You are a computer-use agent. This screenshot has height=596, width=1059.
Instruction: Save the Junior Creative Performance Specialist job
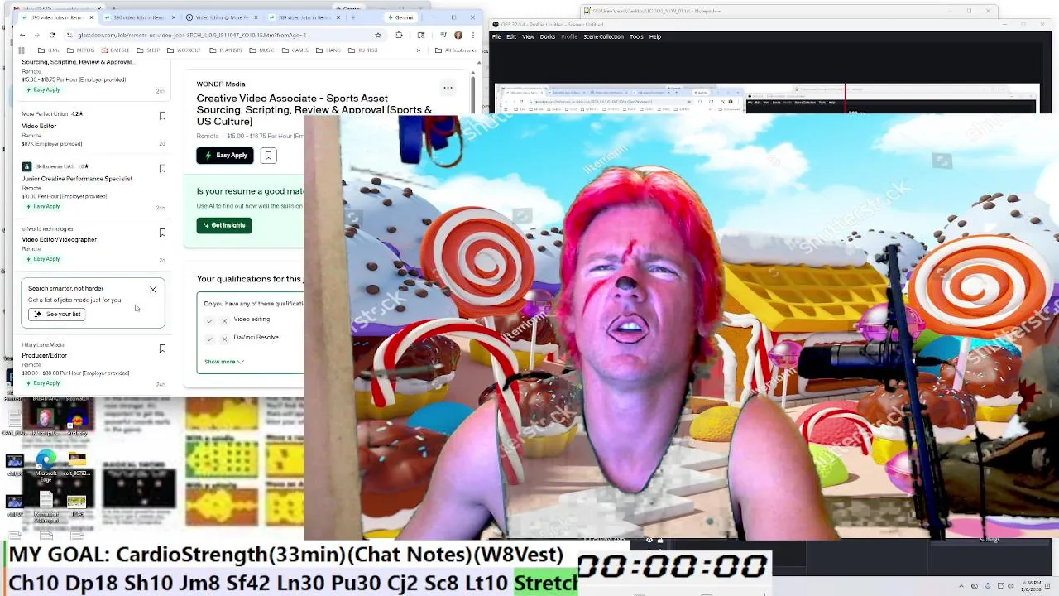tap(162, 168)
